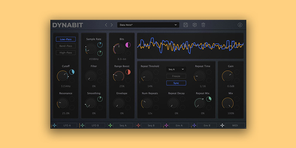Click the Envelope knob

119,103
